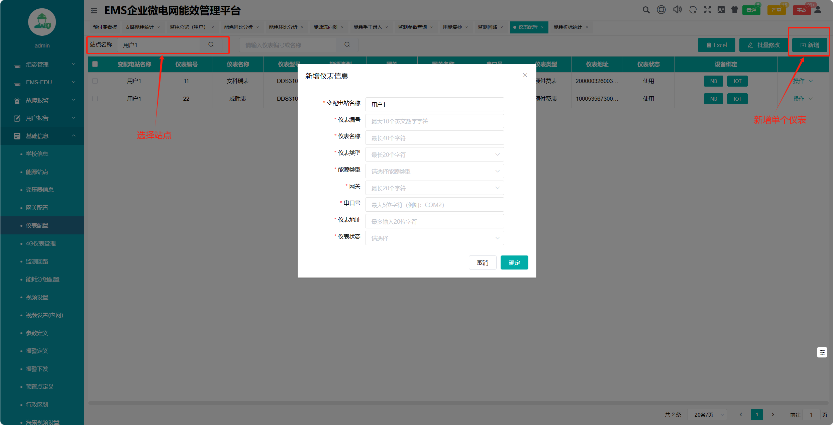
Task: Expand the 仪表状态 dropdown
Action: pyautogui.click(x=434, y=238)
